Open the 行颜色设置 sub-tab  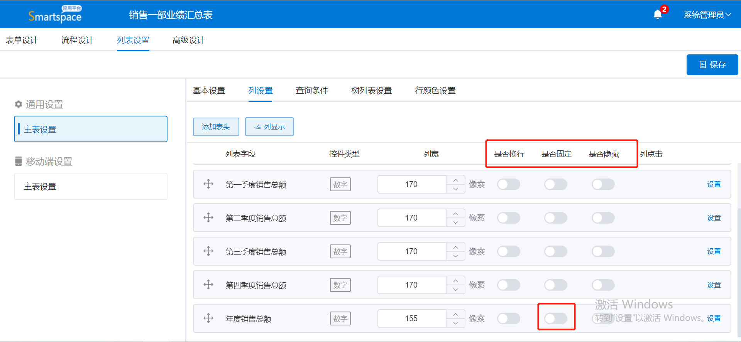coord(435,91)
